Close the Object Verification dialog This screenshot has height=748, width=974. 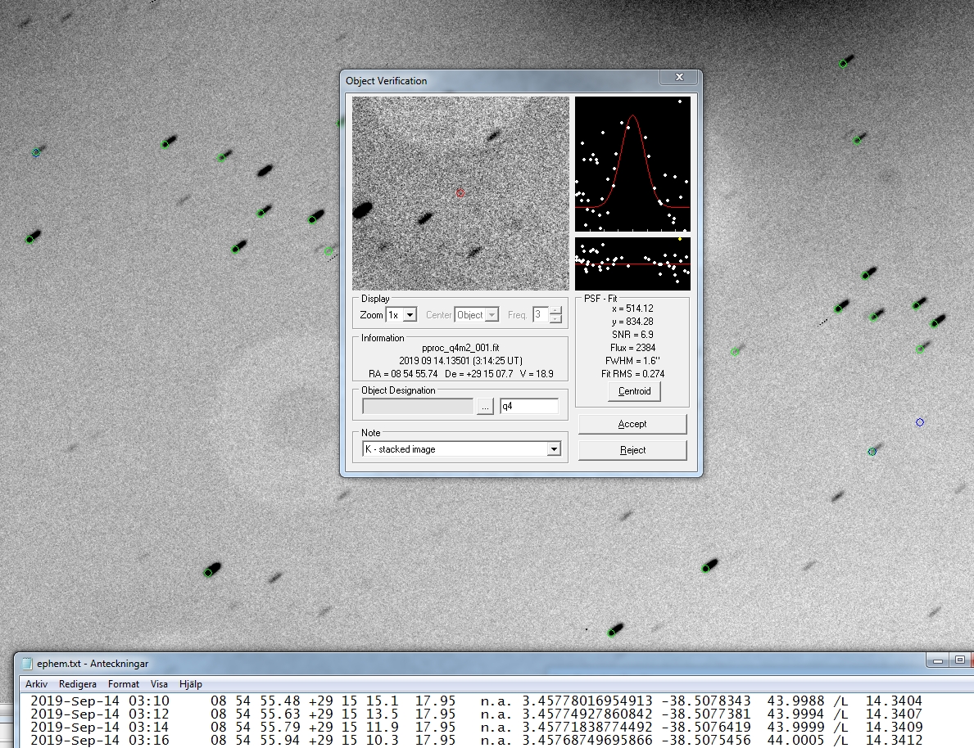point(679,78)
